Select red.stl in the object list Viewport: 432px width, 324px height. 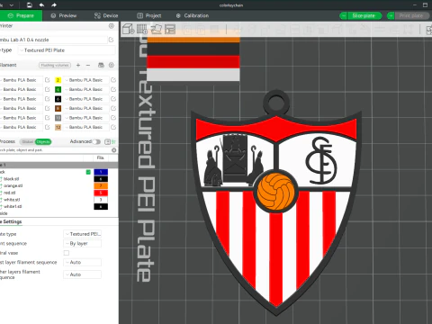point(10,193)
